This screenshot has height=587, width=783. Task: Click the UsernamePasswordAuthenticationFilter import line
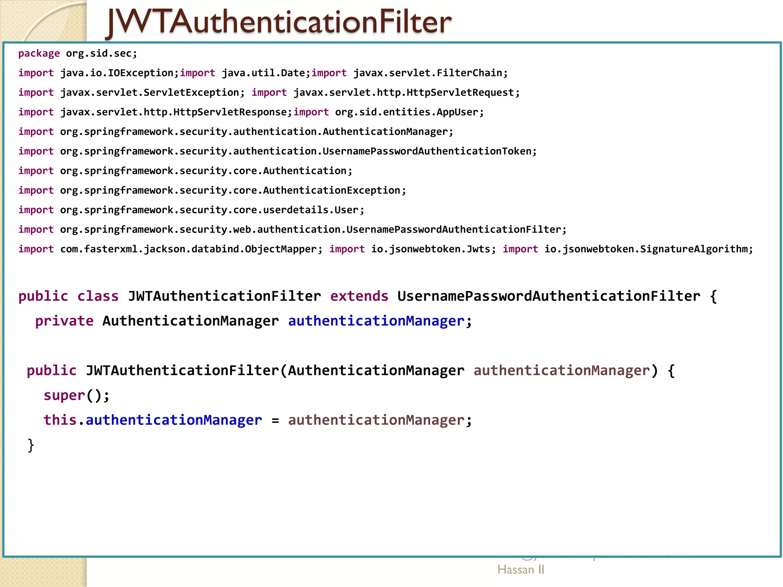tap(292, 229)
